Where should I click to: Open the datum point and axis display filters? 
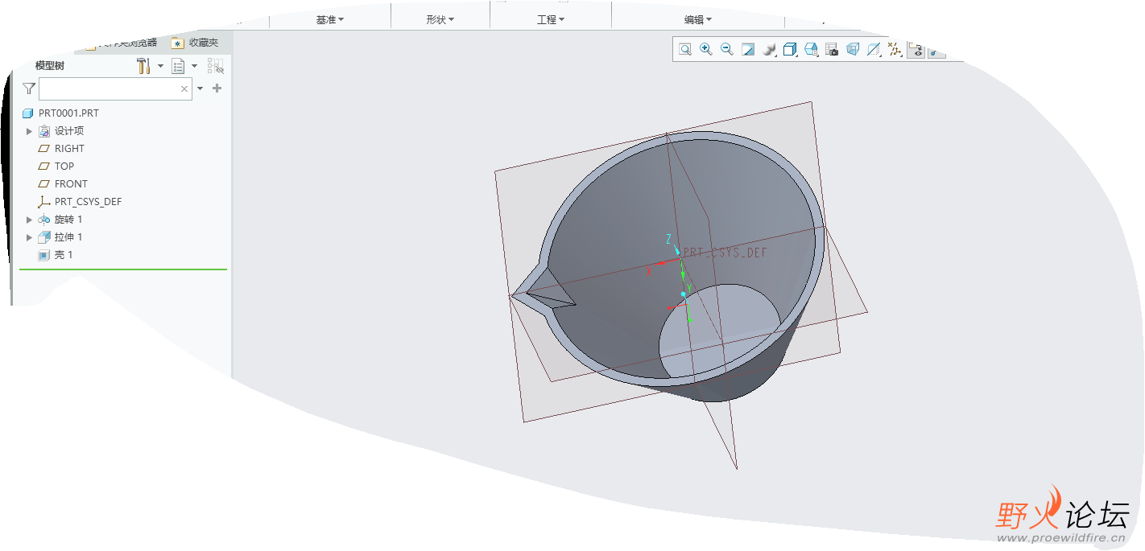click(x=895, y=50)
